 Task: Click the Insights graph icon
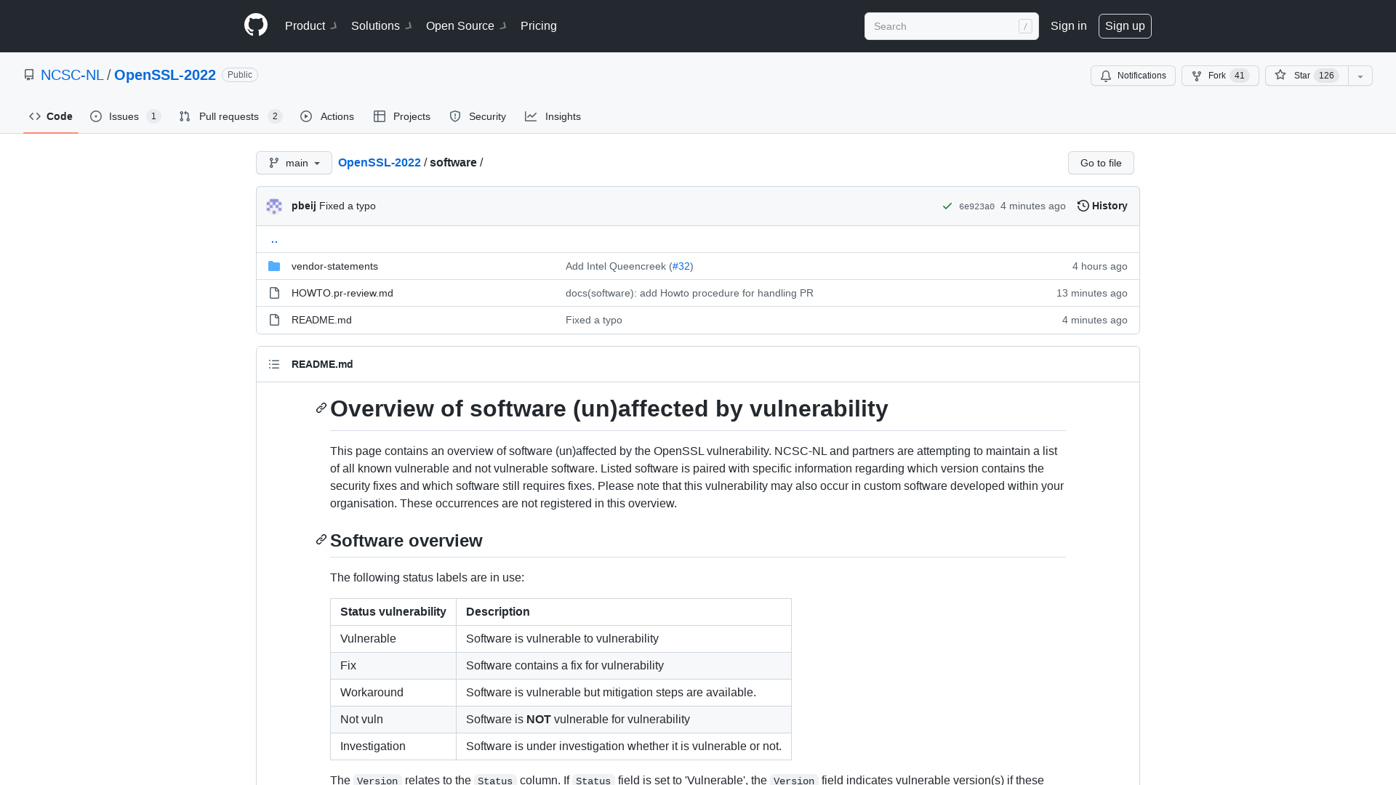click(531, 116)
